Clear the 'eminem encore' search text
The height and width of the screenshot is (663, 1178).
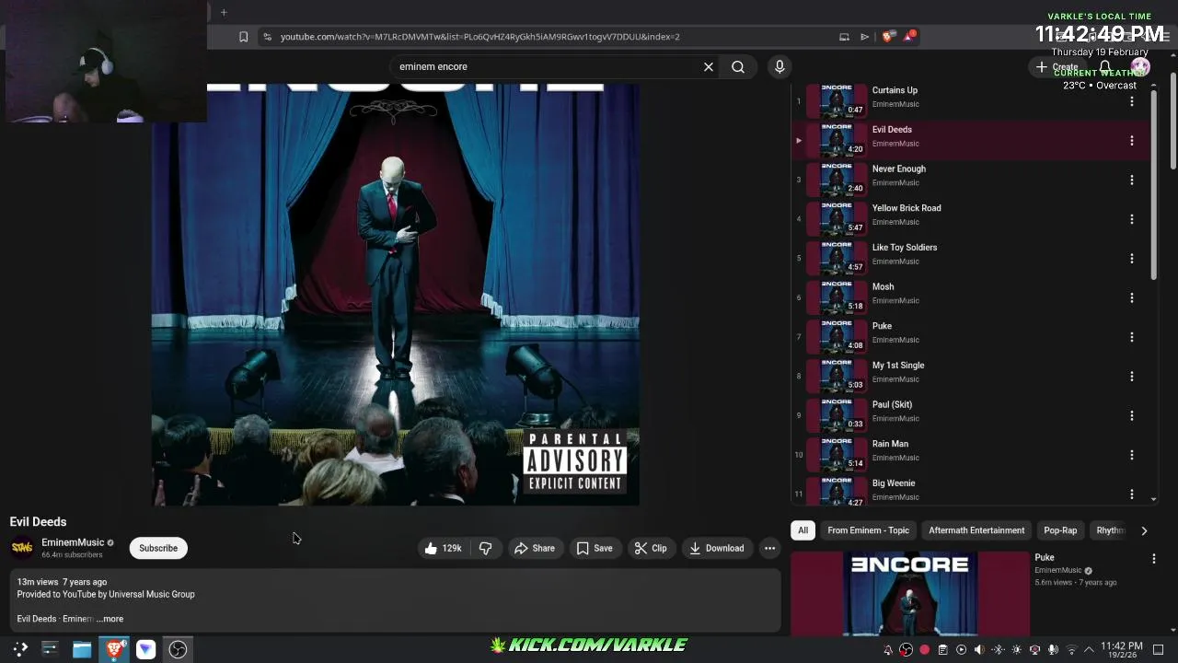click(709, 66)
